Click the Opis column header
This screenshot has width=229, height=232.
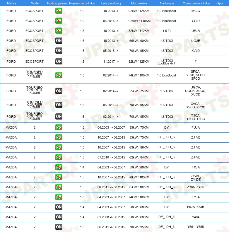(x=220, y=3)
